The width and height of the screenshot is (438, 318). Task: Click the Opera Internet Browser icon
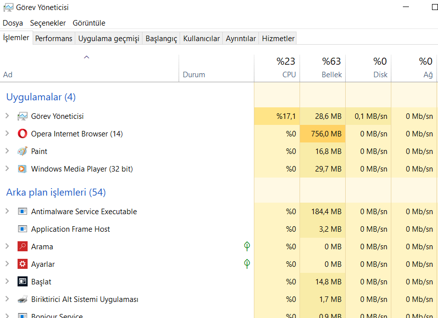pyautogui.click(x=22, y=134)
